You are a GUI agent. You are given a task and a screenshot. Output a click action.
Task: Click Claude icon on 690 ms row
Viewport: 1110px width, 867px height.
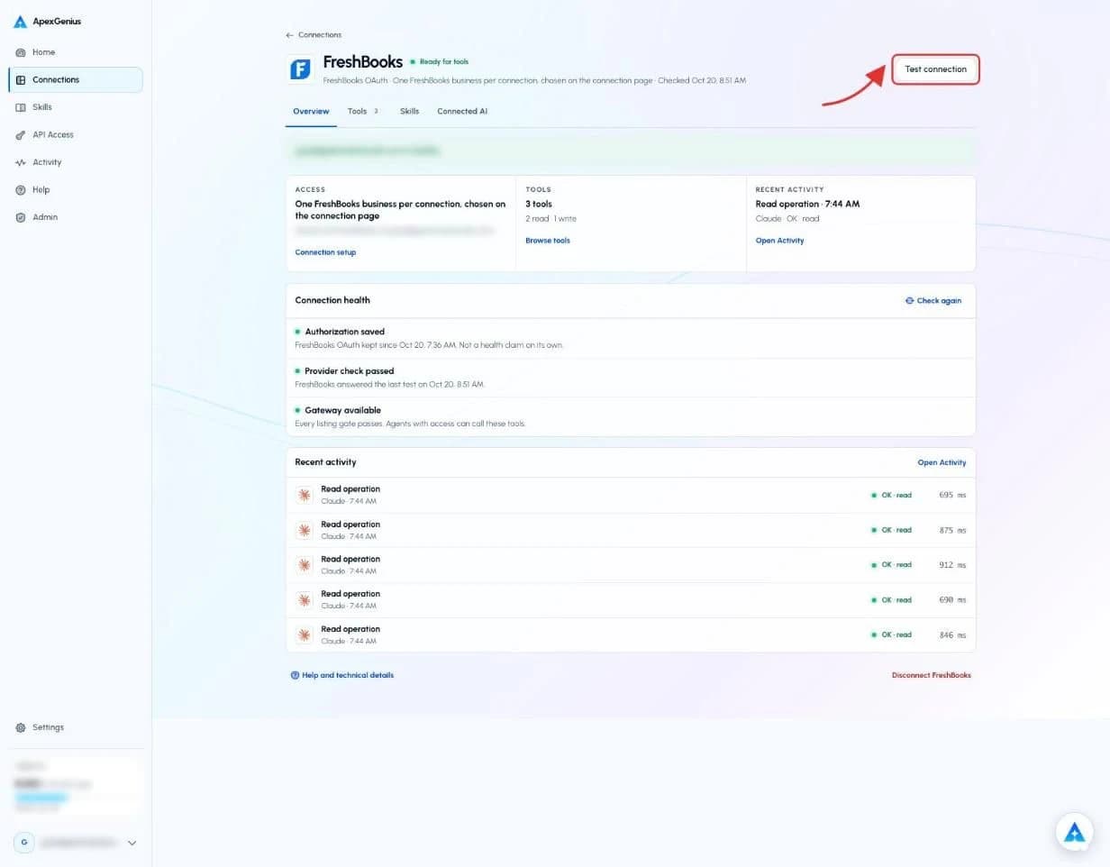[305, 599]
